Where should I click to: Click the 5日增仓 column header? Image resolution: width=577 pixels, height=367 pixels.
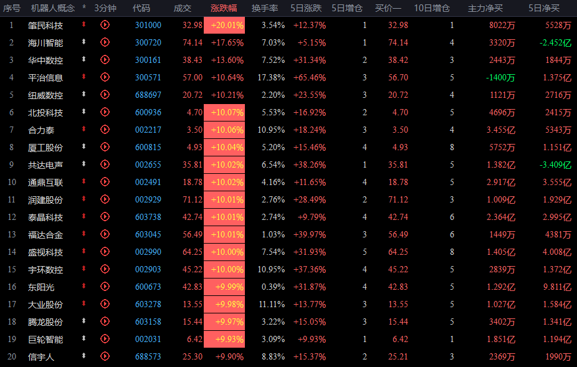tap(347, 8)
